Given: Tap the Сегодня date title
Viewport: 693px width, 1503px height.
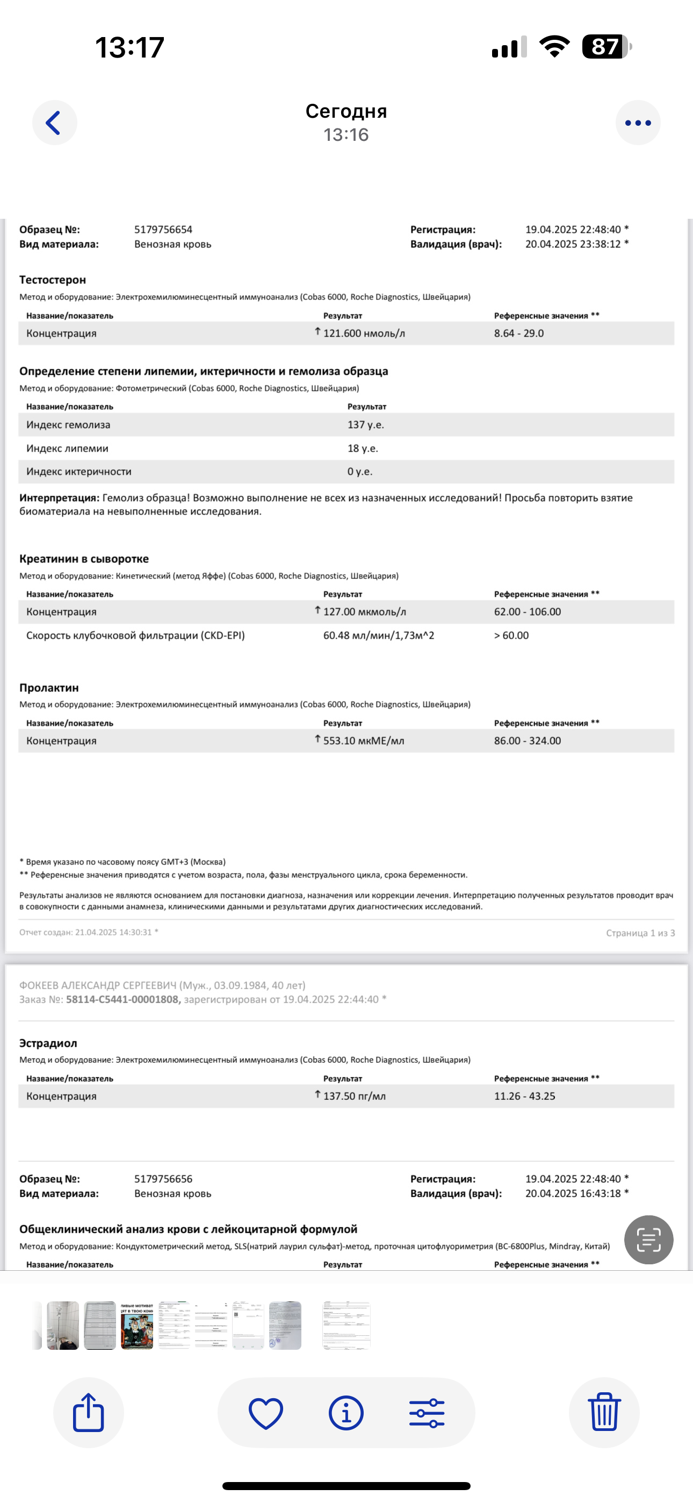Looking at the screenshot, I should 346,111.
